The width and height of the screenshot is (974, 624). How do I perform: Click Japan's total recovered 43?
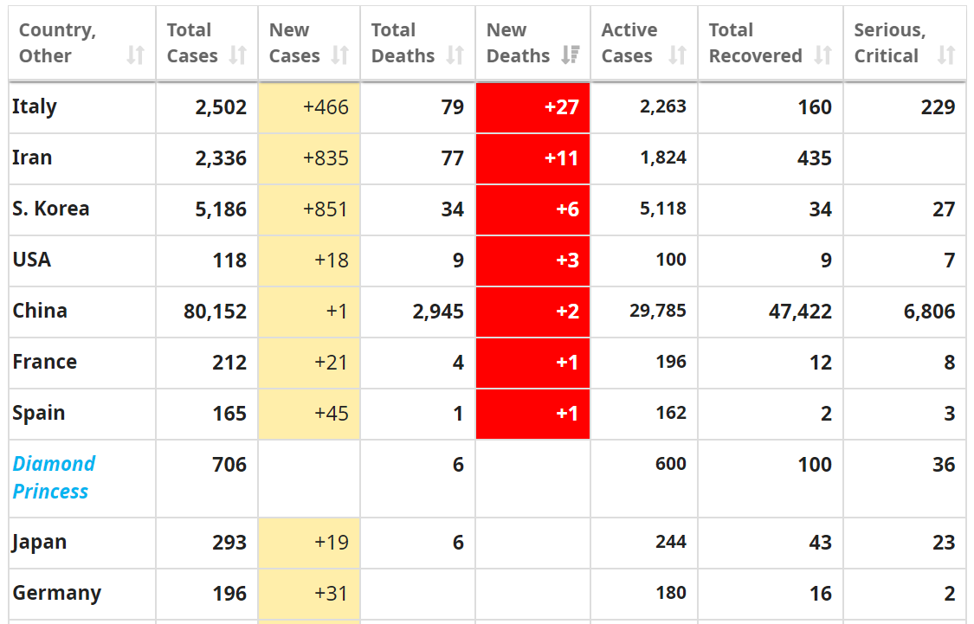(x=820, y=542)
